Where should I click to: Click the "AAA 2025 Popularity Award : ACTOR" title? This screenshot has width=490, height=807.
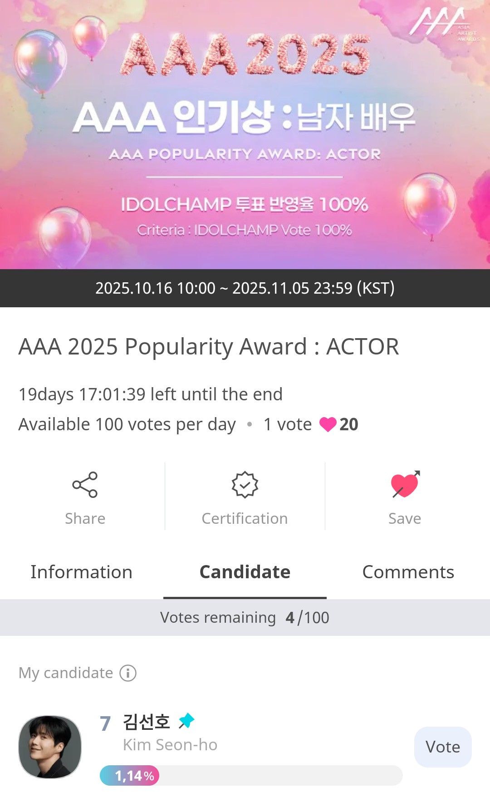click(209, 347)
